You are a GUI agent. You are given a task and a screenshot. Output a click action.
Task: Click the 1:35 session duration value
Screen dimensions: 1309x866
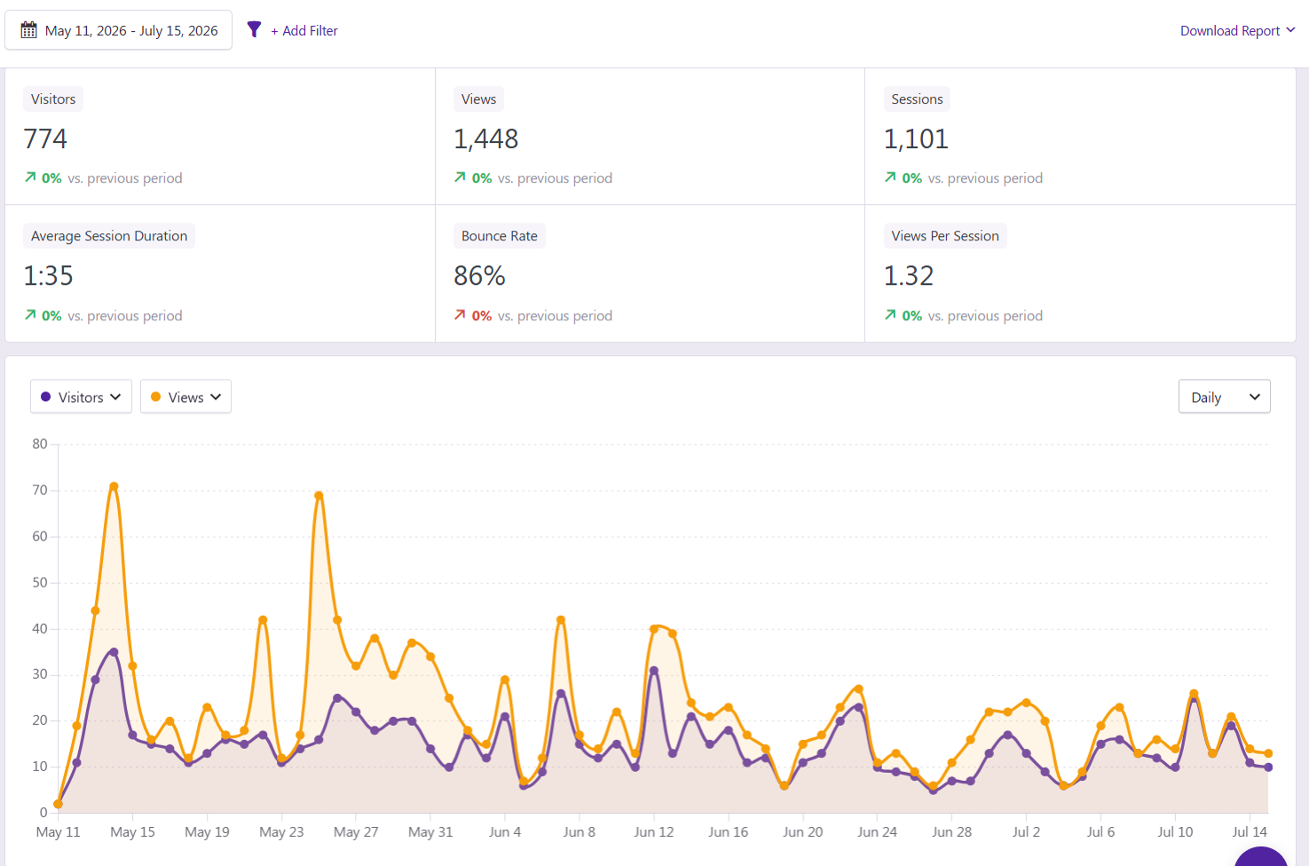48,276
